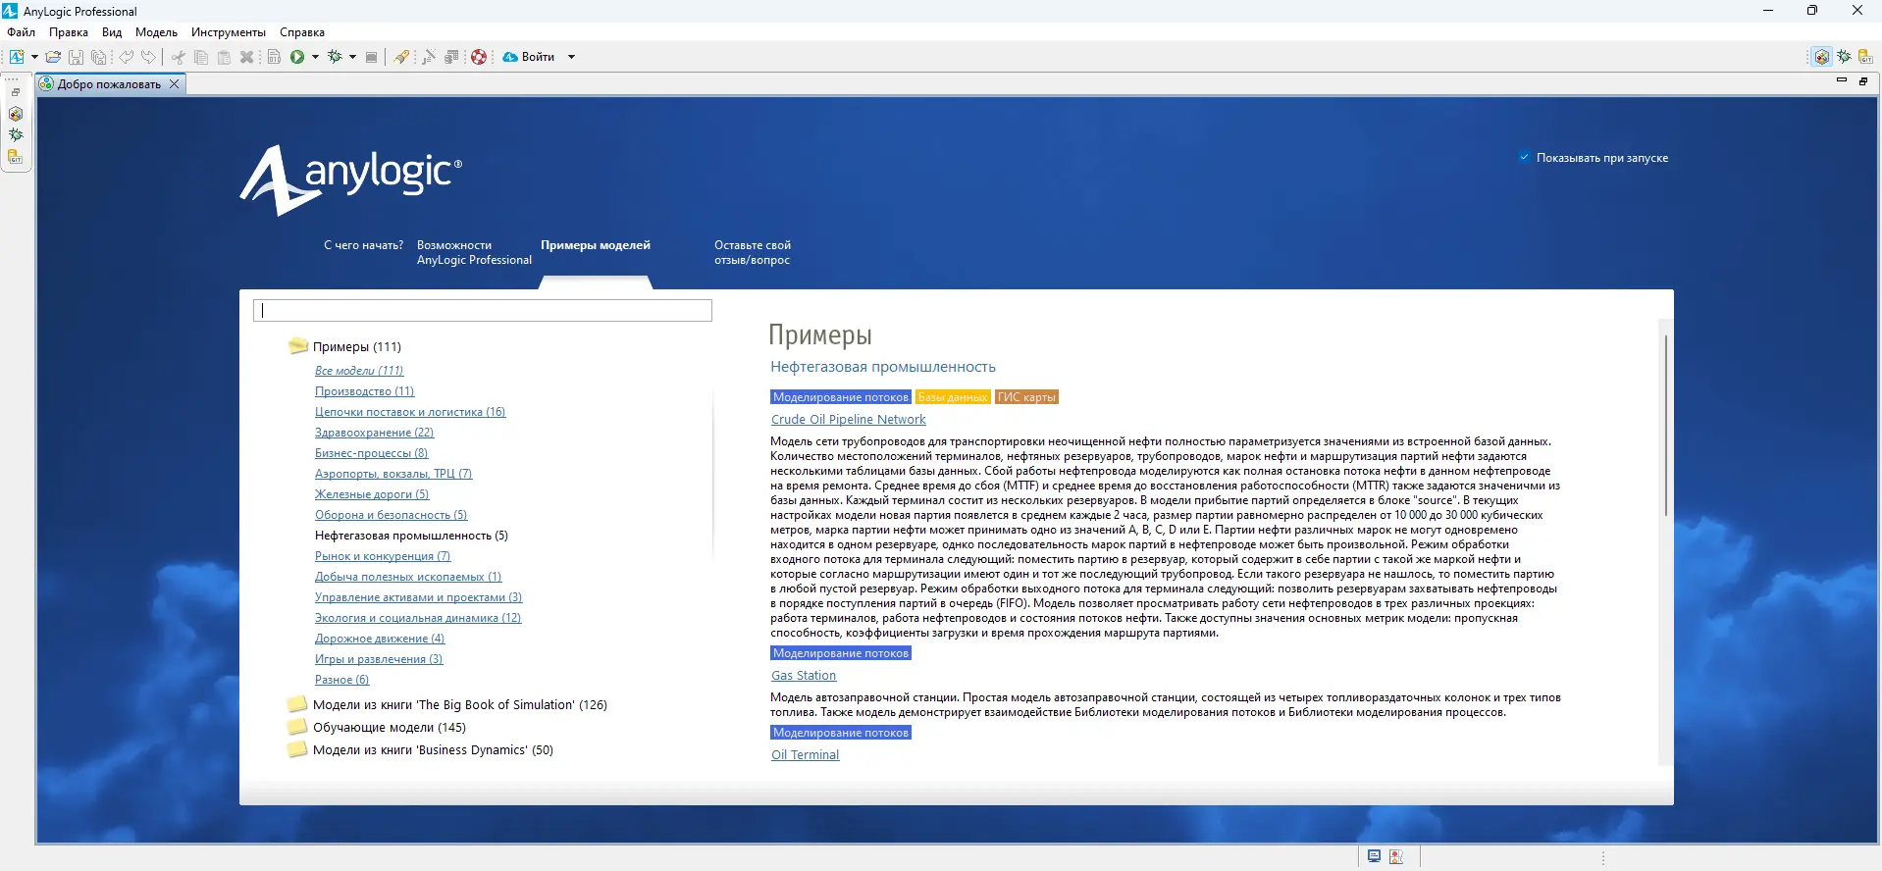Screen dimensions: 1882x871
Task: Open the Железные дороги (5) category
Action: point(372,494)
